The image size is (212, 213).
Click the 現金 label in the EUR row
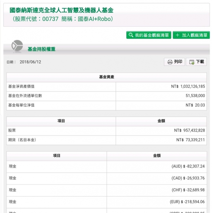[13, 202]
